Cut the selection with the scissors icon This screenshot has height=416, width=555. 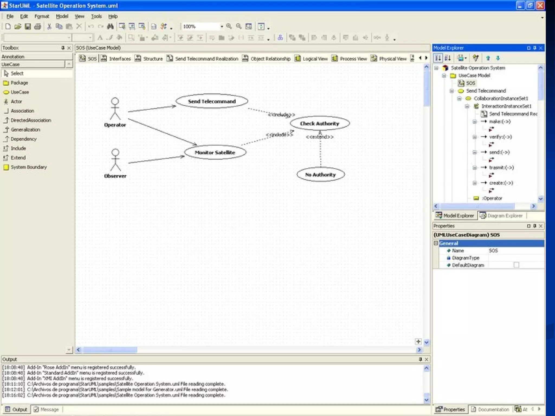pos(49,26)
